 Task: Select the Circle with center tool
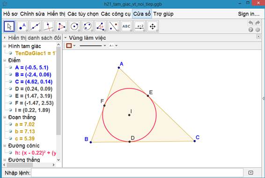click(x=74, y=26)
